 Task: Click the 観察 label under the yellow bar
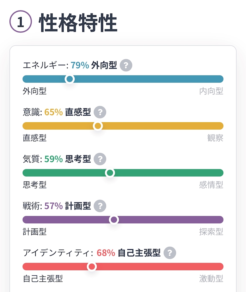point(215,138)
